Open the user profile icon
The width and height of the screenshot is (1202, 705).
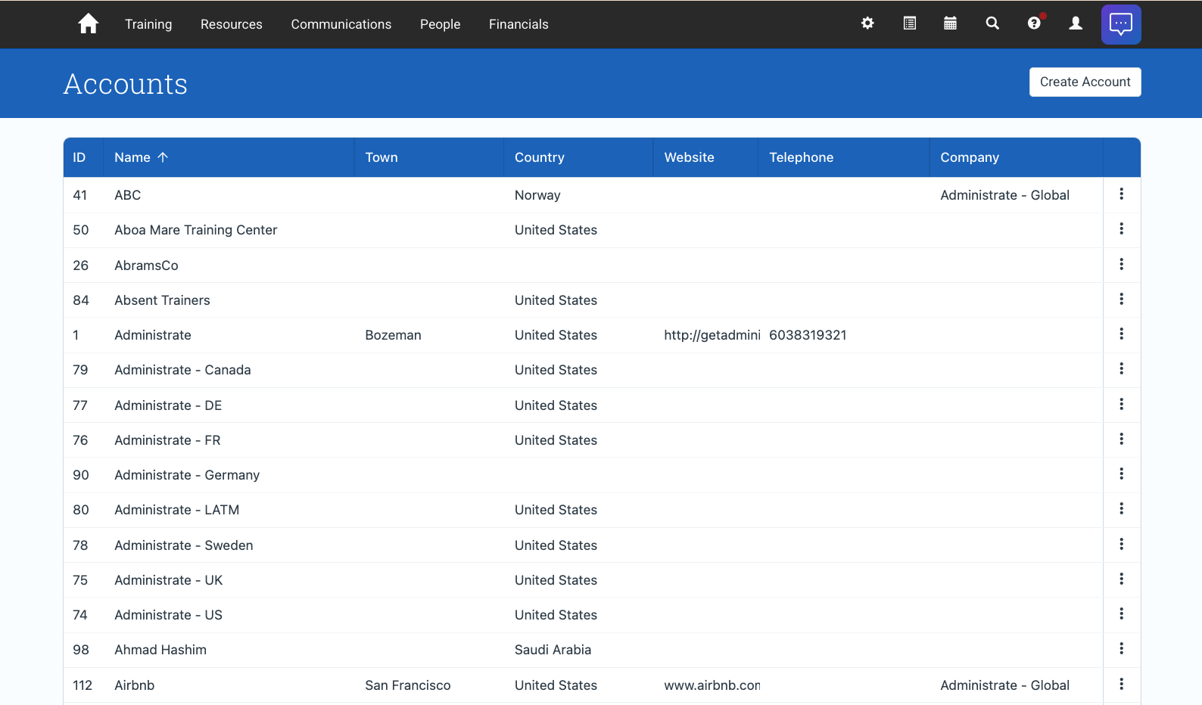[1075, 23]
